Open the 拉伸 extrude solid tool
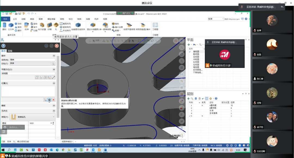This screenshot has width=294, height=158. [27, 26]
